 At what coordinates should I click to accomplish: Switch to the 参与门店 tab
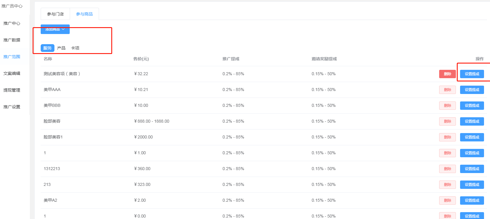[x=55, y=14]
